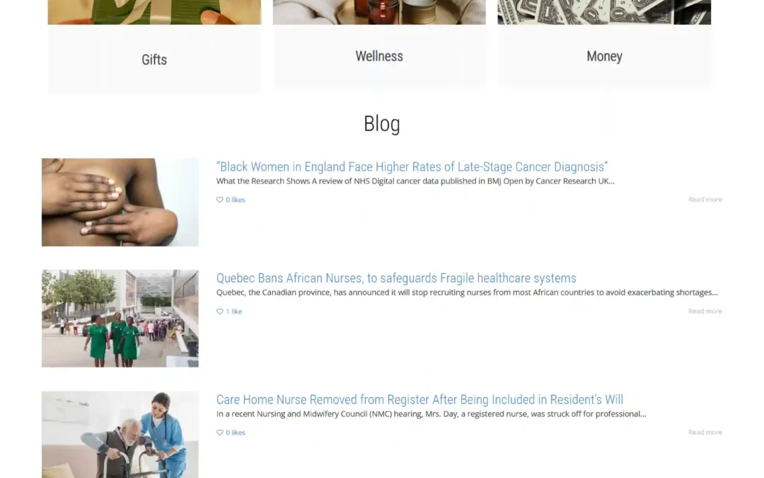
Task: Read more on the cancer diagnosis post
Action: [705, 200]
